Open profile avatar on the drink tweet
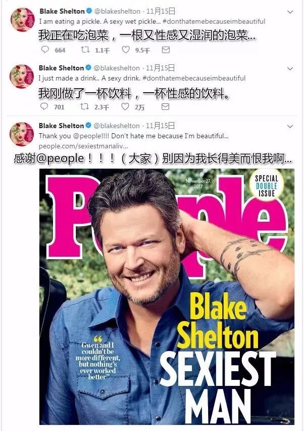The height and width of the screenshot is (431, 304). coord(22,76)
